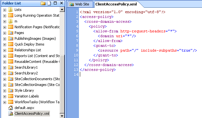This screenshot has height=118, width=202.
Task: Click the folder list scroll up arrow
Action: [62, 9]
